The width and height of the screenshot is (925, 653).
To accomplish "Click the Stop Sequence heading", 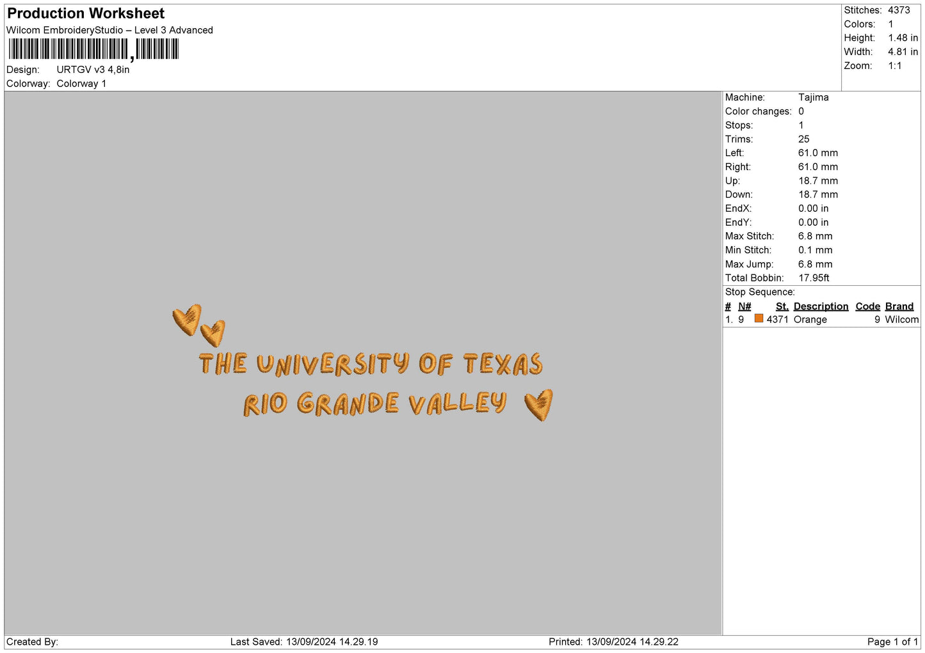I will point(760,292).
